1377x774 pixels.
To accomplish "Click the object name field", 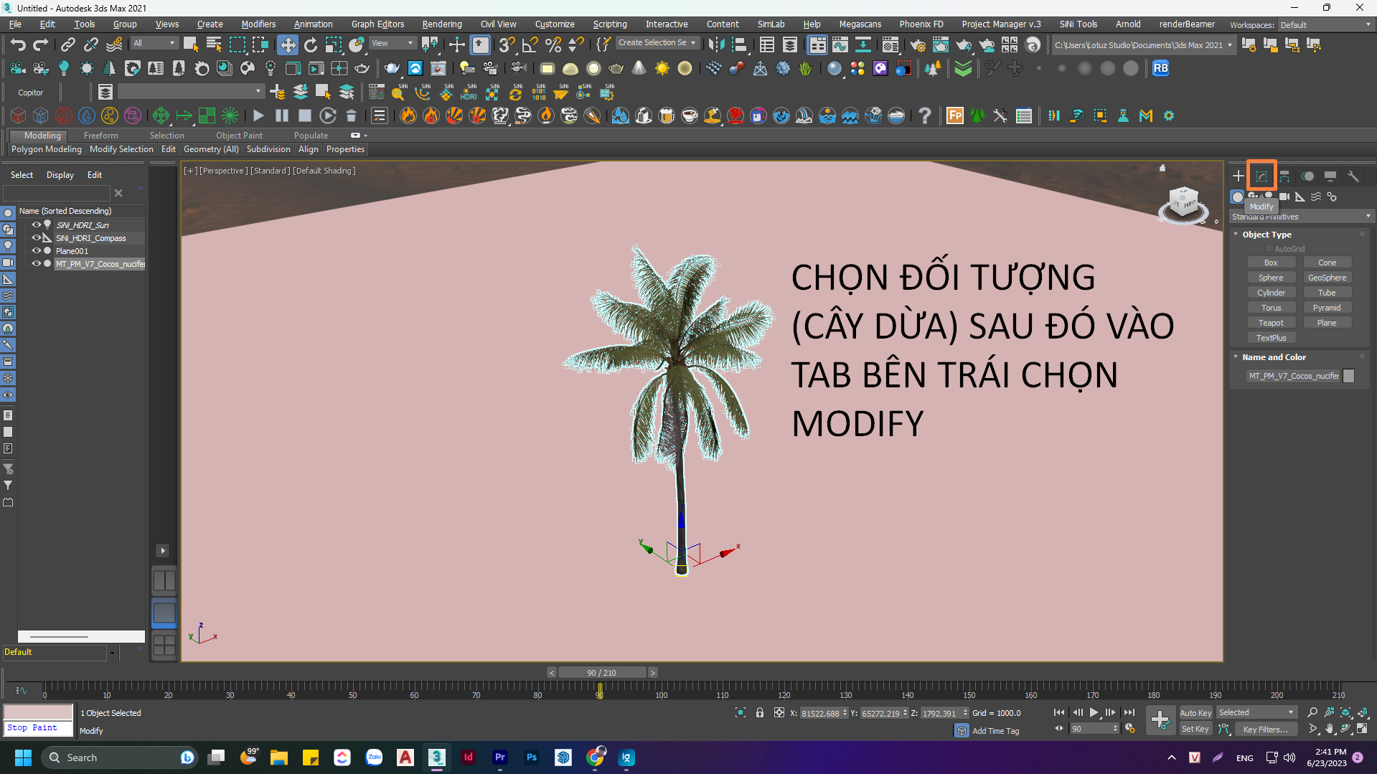I will click(x=1294, y=376).
